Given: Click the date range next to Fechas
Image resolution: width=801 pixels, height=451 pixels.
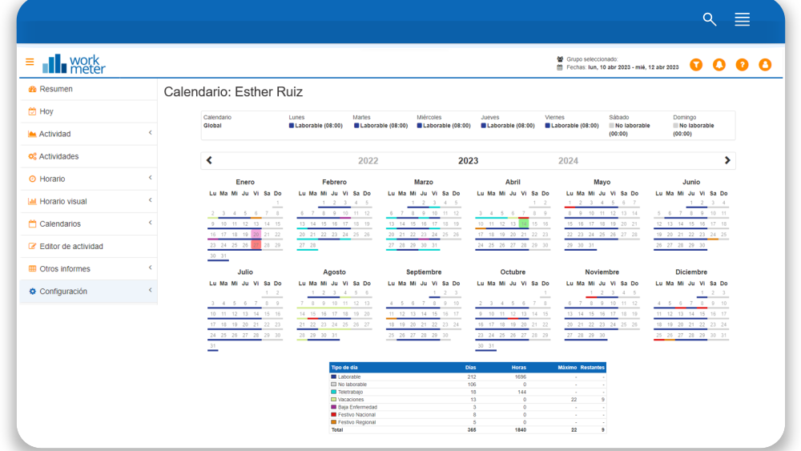Looking at the screenshot, I should (x=633, y=67).
